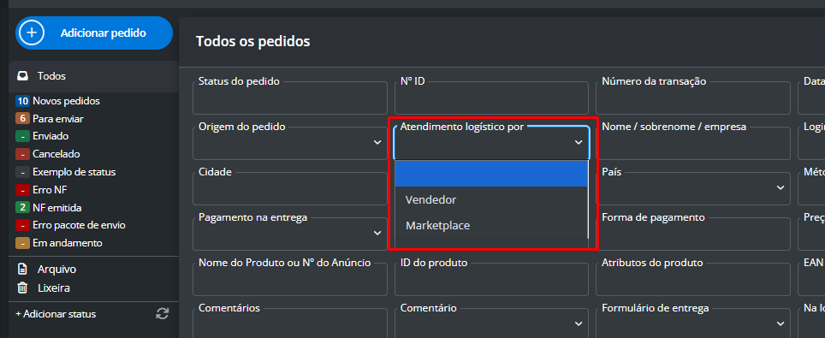
Task: Click the + Adicionar status link
Action: (56, 314)
